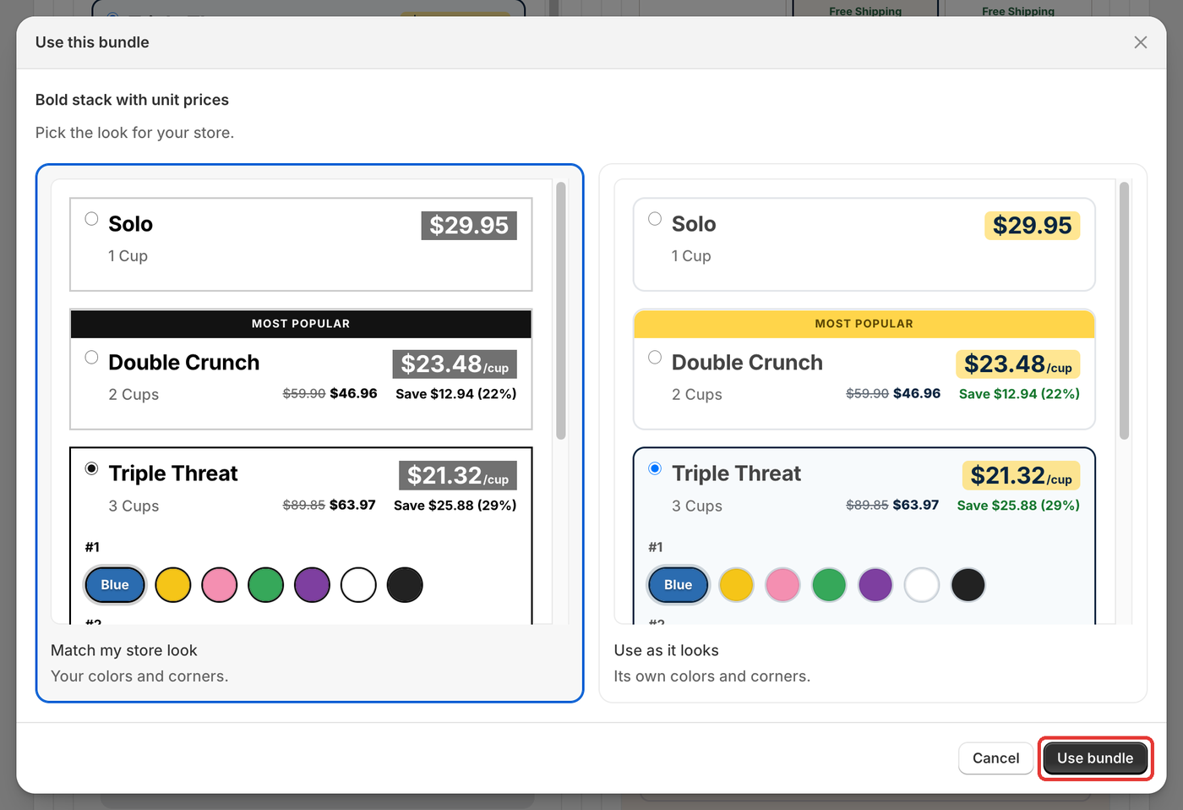The height and width of the screenshot is (810, 1183).
Task: Click Your colors and corners description
Action: (139, 676)
